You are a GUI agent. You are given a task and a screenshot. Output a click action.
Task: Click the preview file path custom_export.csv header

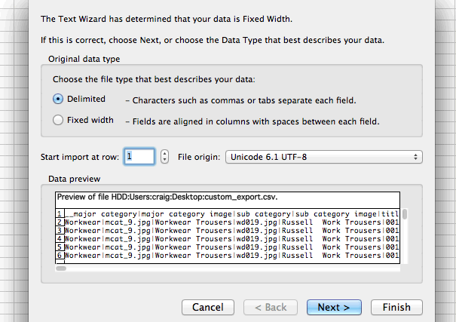[x=167, y=197]
